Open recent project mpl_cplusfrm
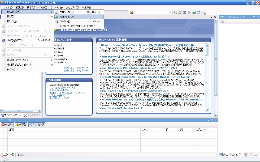260x162 pixels. pyautogui.click(x=61, y=59)
